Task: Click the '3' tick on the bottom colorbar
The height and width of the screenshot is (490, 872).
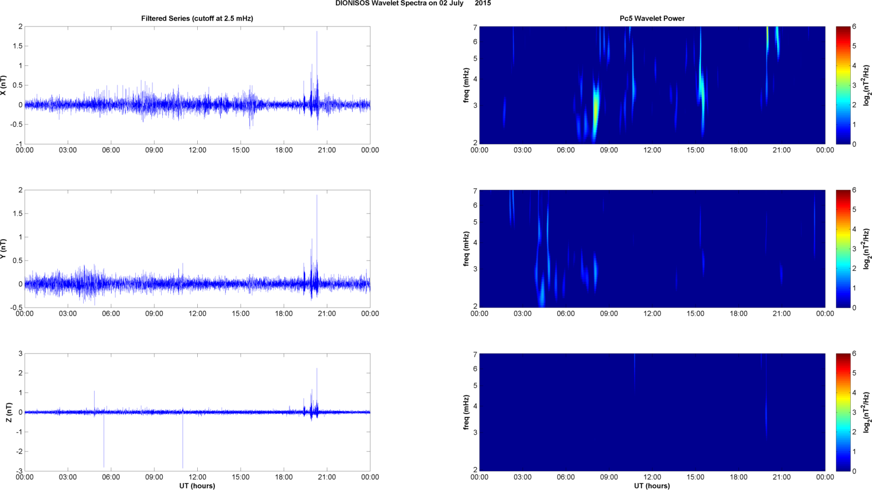Action: coord(854,413)
